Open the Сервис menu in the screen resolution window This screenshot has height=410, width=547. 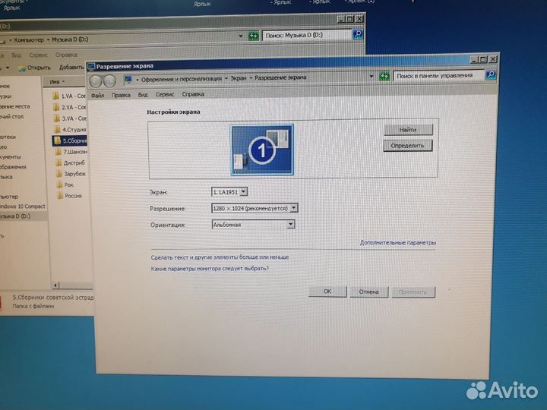point(166,95)
